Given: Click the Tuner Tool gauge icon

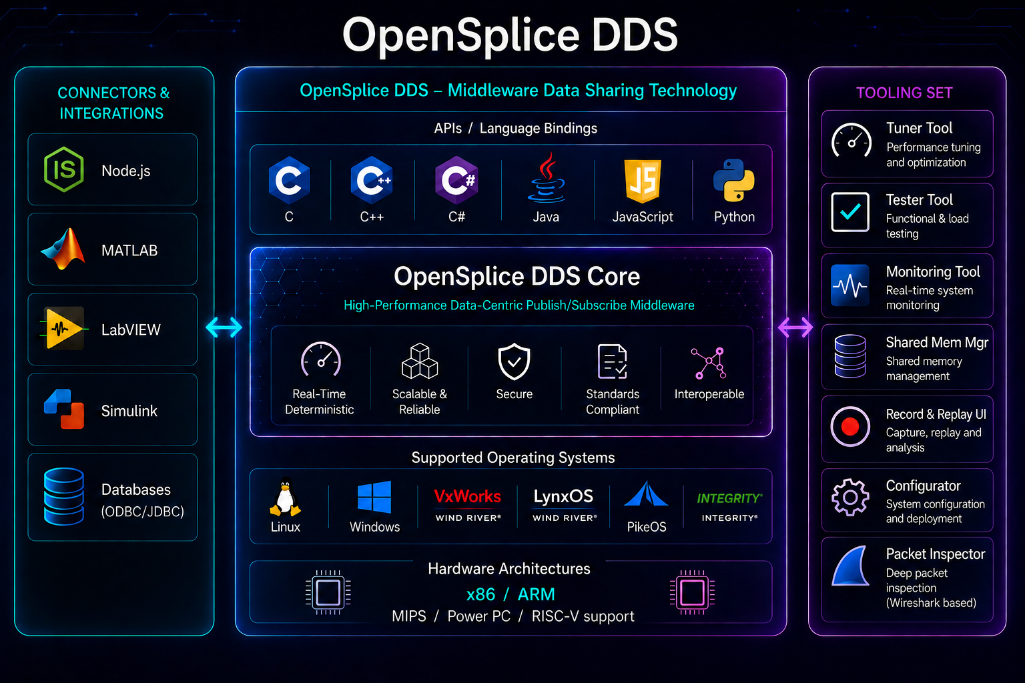Looking at the screenshot, I should pos(851,141).
